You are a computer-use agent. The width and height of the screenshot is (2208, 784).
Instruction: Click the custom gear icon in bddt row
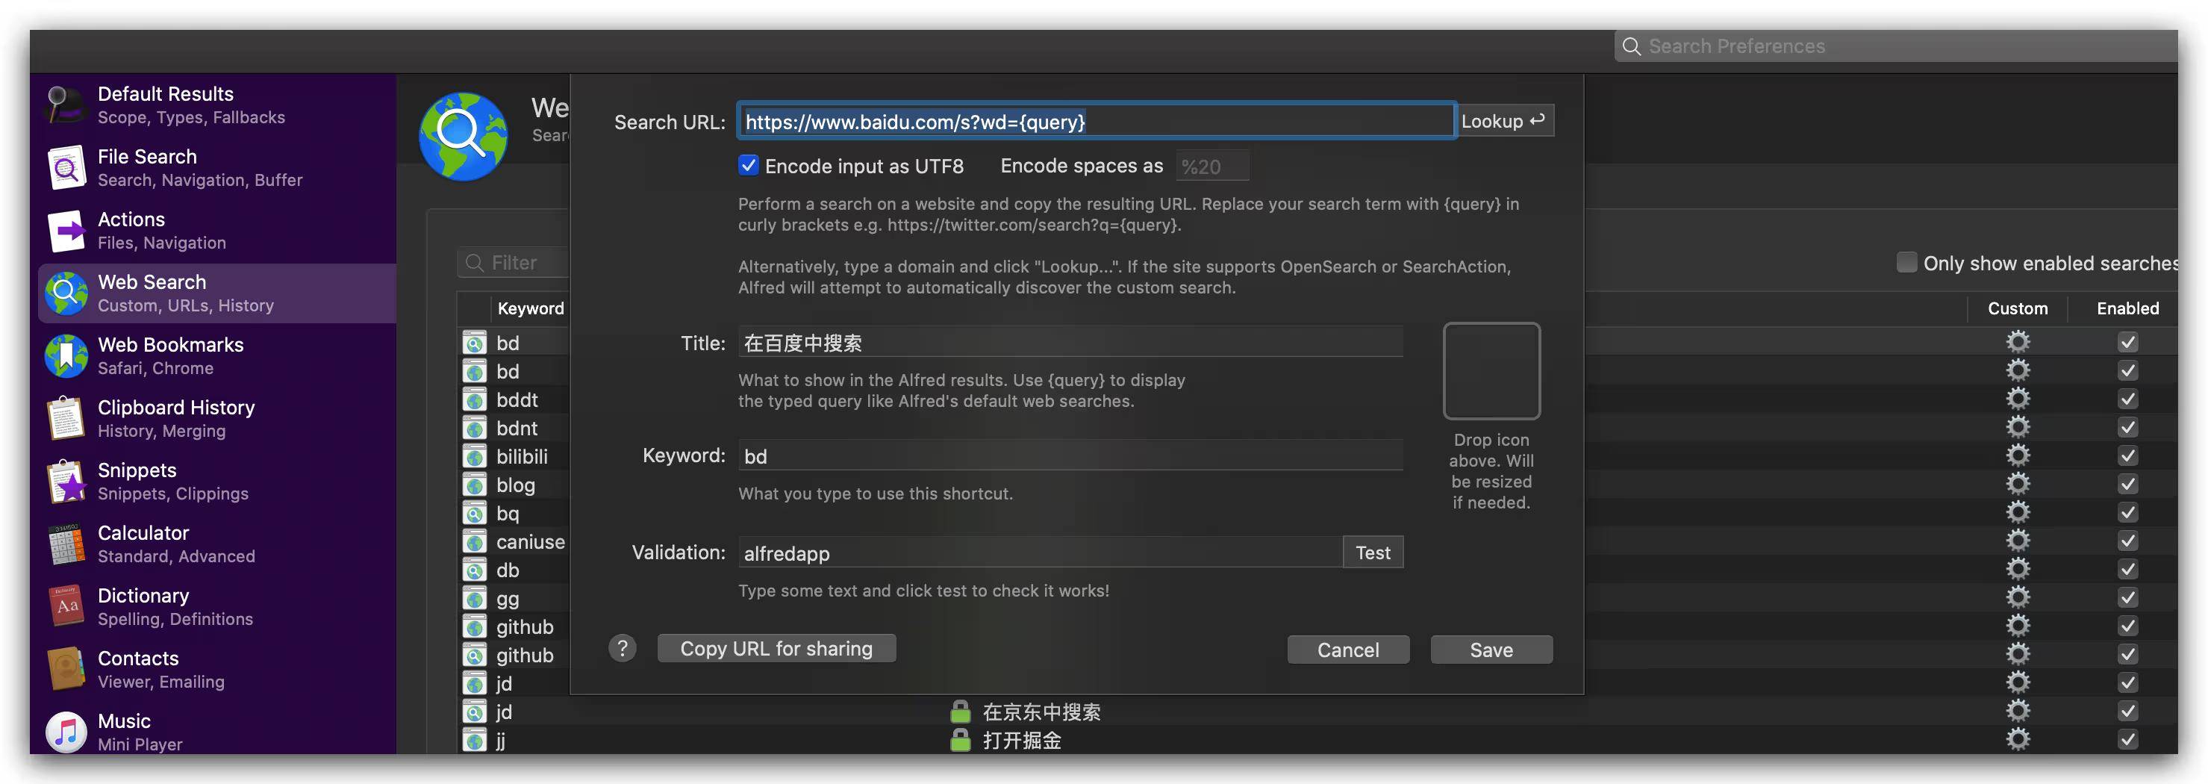point(2018,399)
